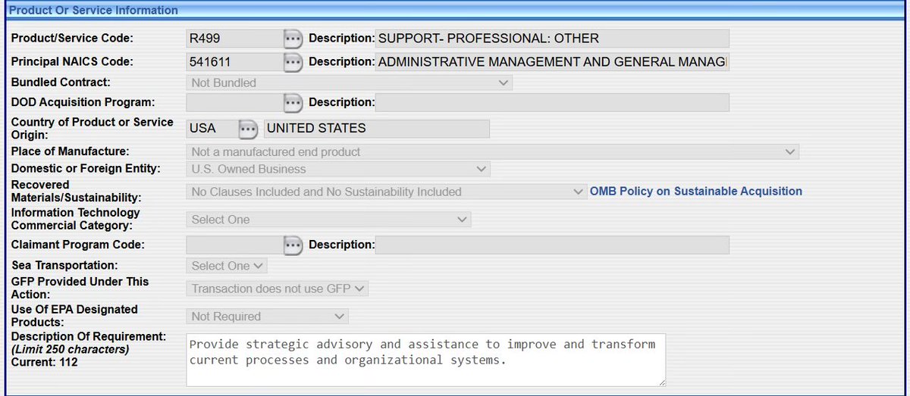Open Principal NAICS Code lookup ellipsis button
The width and height of the screenshot is (910, 396).
(293, 62)
